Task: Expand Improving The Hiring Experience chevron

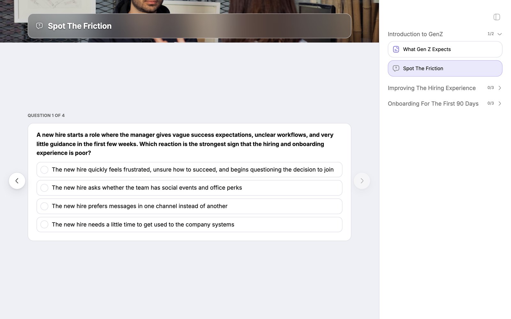Action: (x=500, y=88)
